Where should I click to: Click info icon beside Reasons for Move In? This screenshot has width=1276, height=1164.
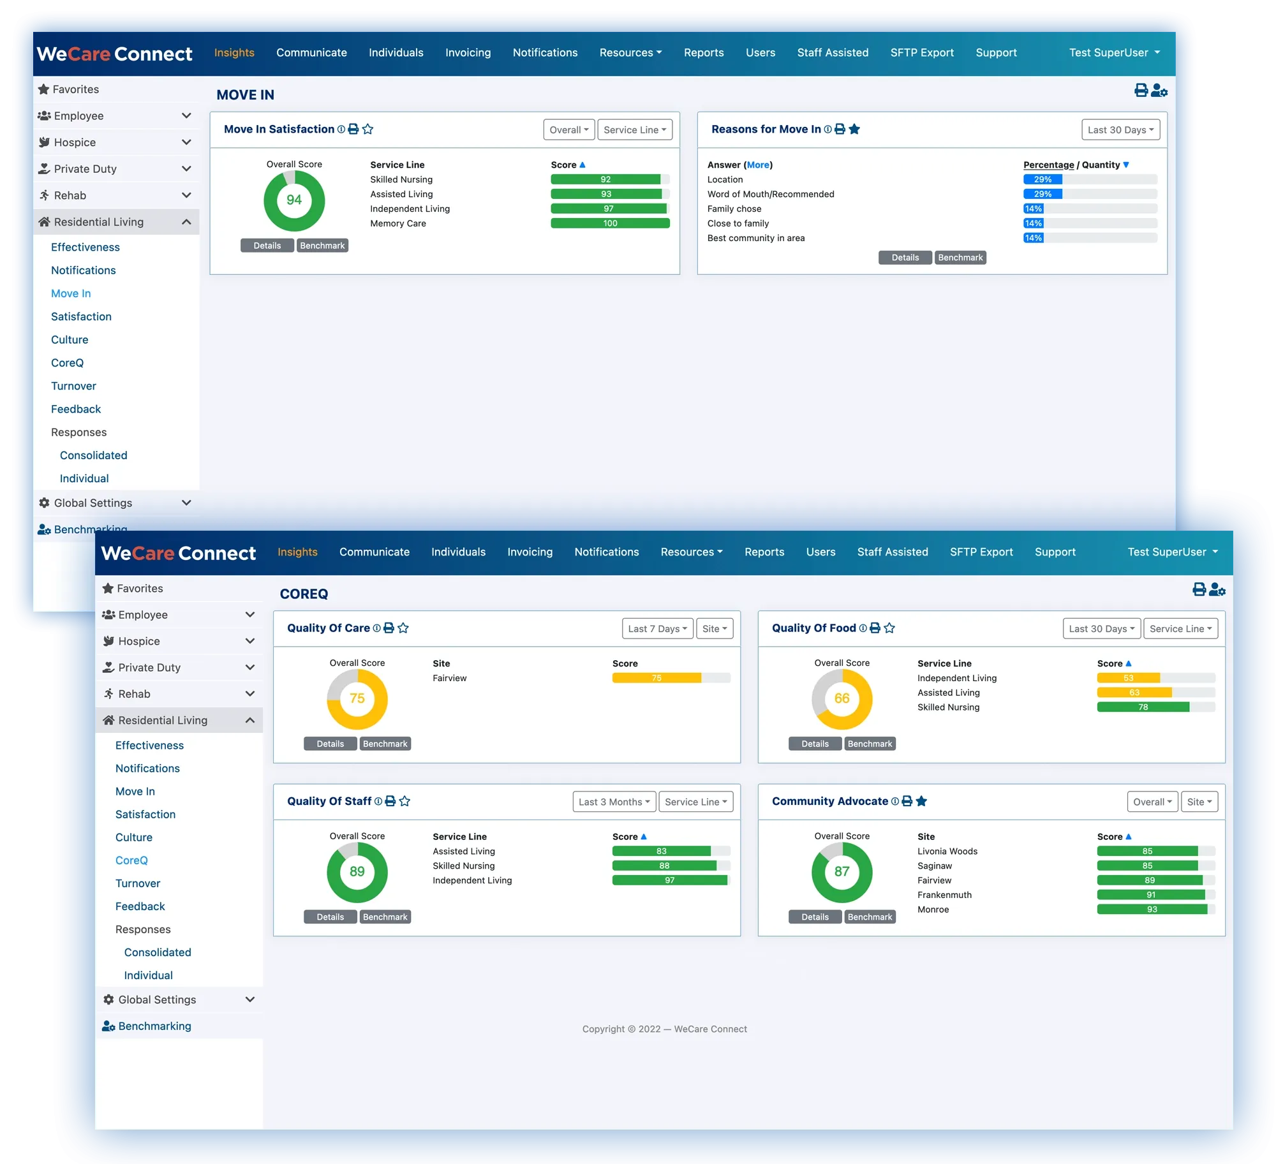coord(827,129)
